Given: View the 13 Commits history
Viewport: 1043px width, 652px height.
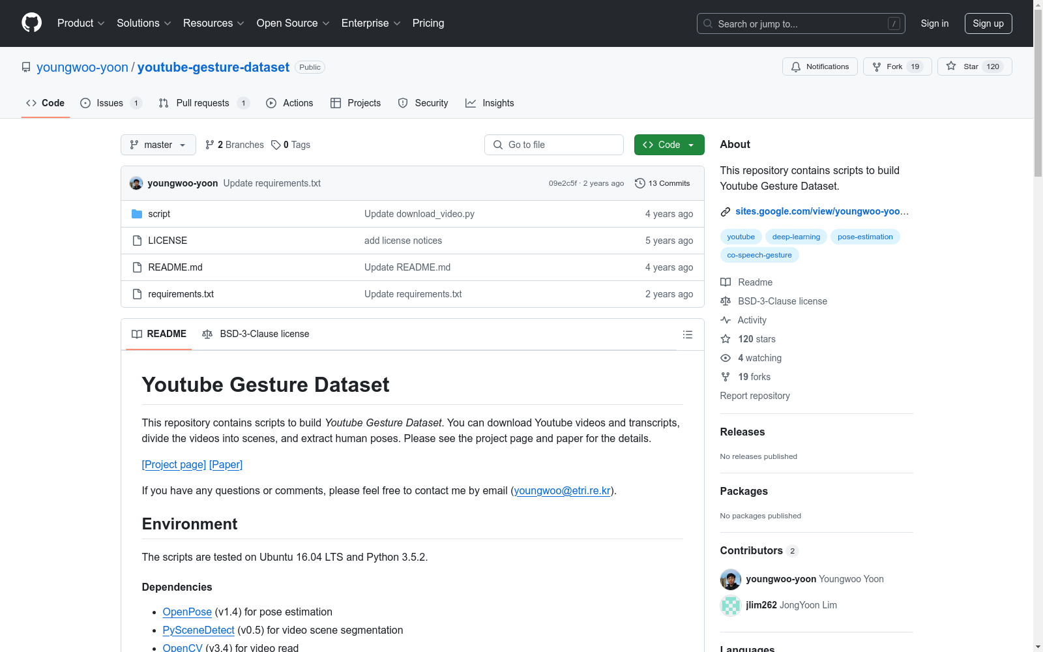Looking at the screenshot, I should pyautogui.click(x=662, y=183).
